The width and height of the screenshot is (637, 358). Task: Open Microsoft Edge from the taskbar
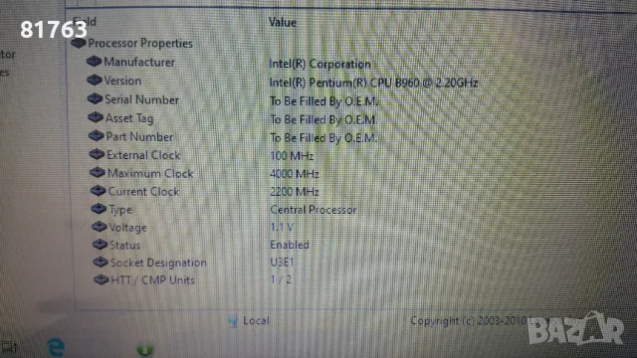(56, 348)
